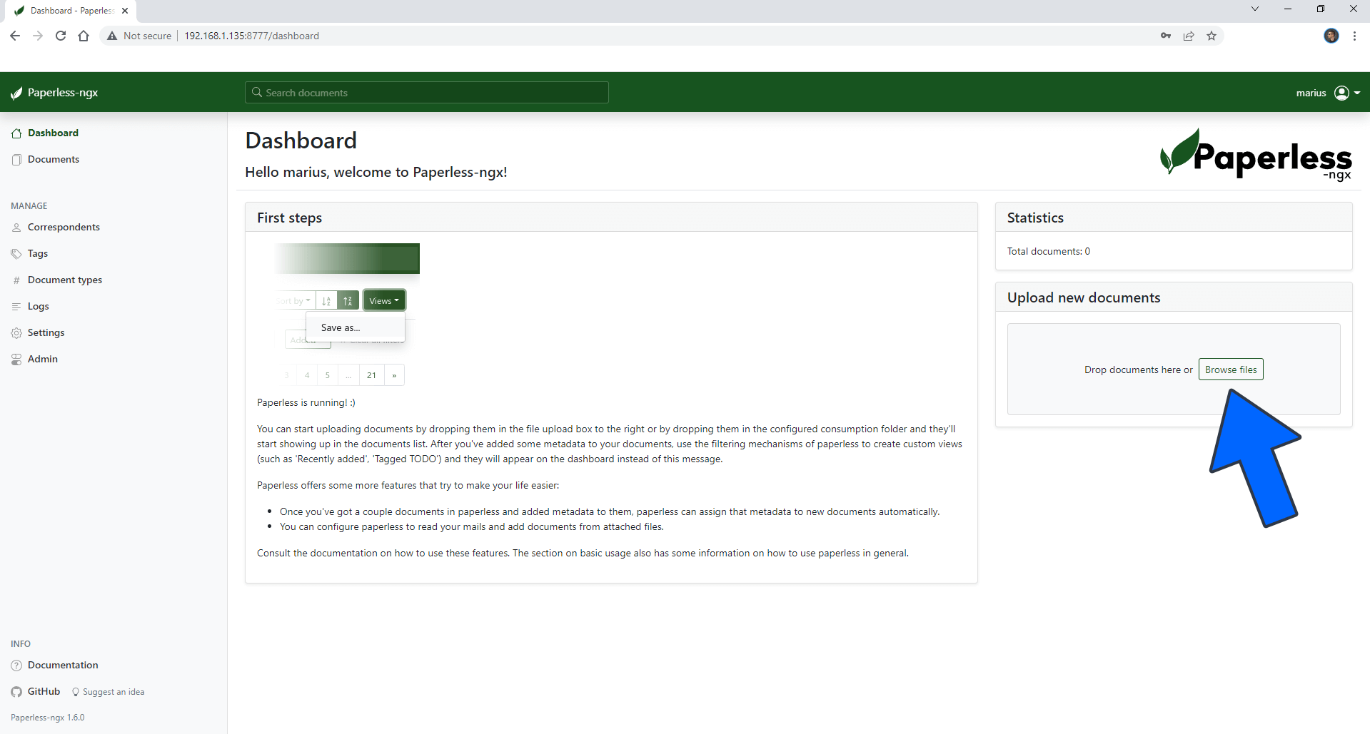The width and height of the screenshot is (1370, 734).
Task: Open Documents from the sidebar
Action: point(53,159)
